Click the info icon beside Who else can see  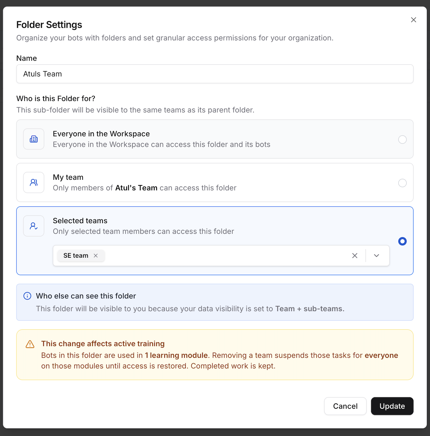pos(27,296)
